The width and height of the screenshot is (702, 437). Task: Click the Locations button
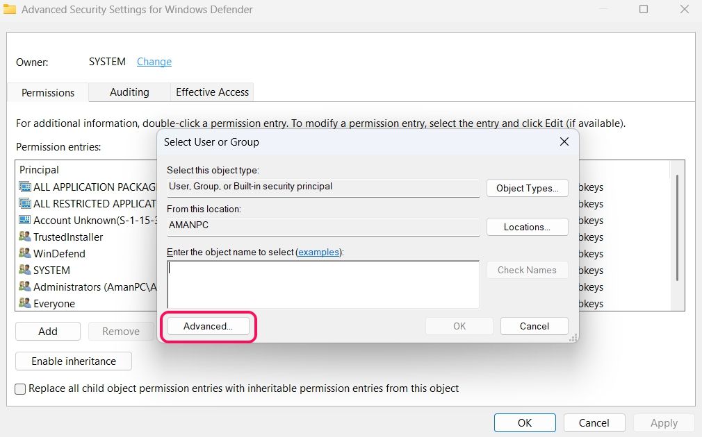528,227
